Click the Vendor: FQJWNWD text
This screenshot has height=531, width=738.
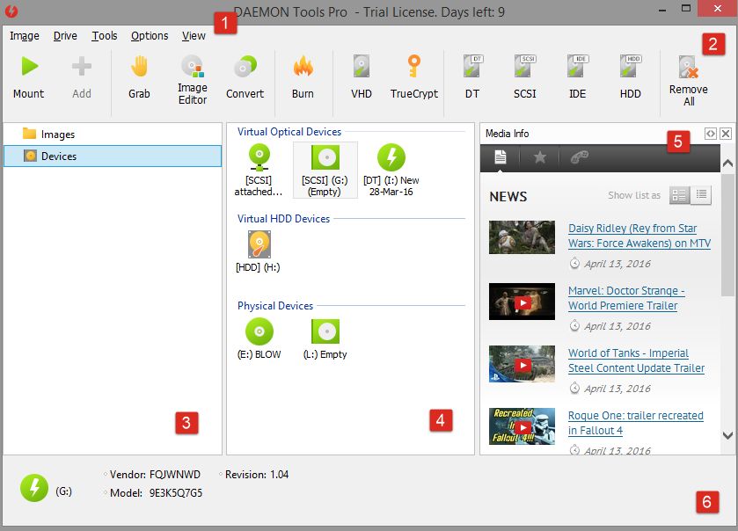click(x=155, y=475)
